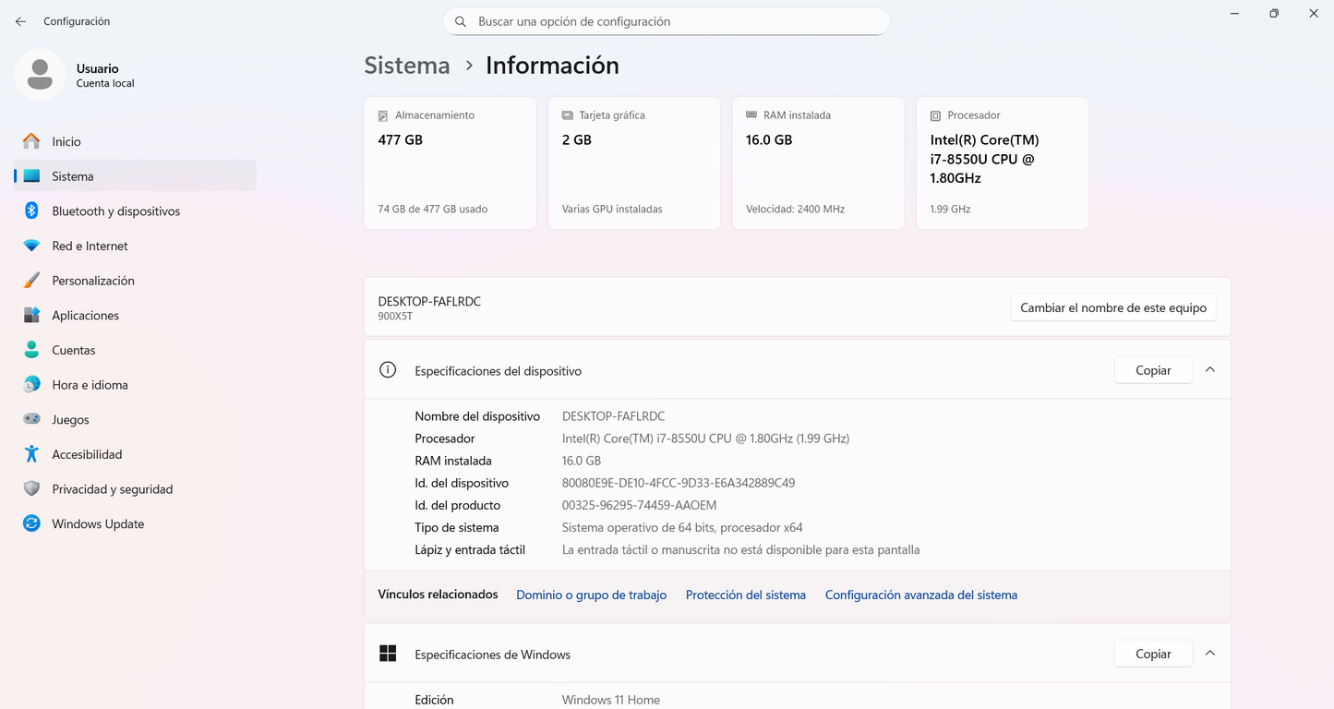The image size is (1334, 709).
Task: Open Inicio via the home icon
Action: (31, 141)
